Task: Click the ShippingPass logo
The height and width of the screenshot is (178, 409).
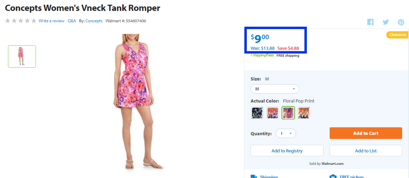Action: coord(262,55)
